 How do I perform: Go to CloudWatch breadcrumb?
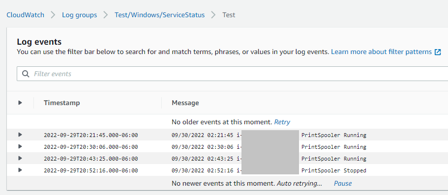coord(26,15)
